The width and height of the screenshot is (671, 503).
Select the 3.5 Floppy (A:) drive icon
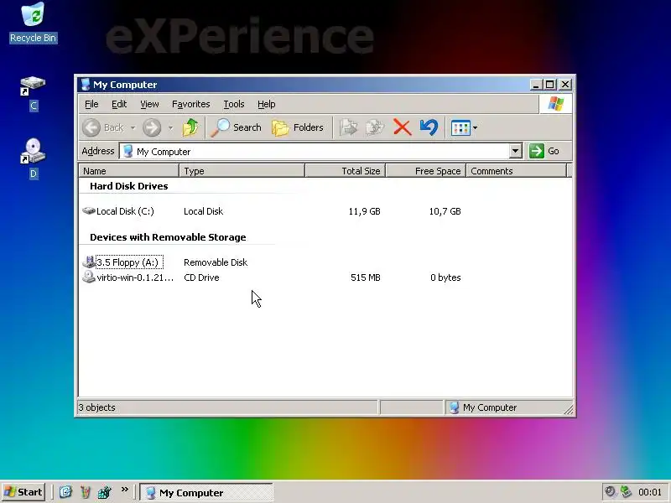[89, 262]
